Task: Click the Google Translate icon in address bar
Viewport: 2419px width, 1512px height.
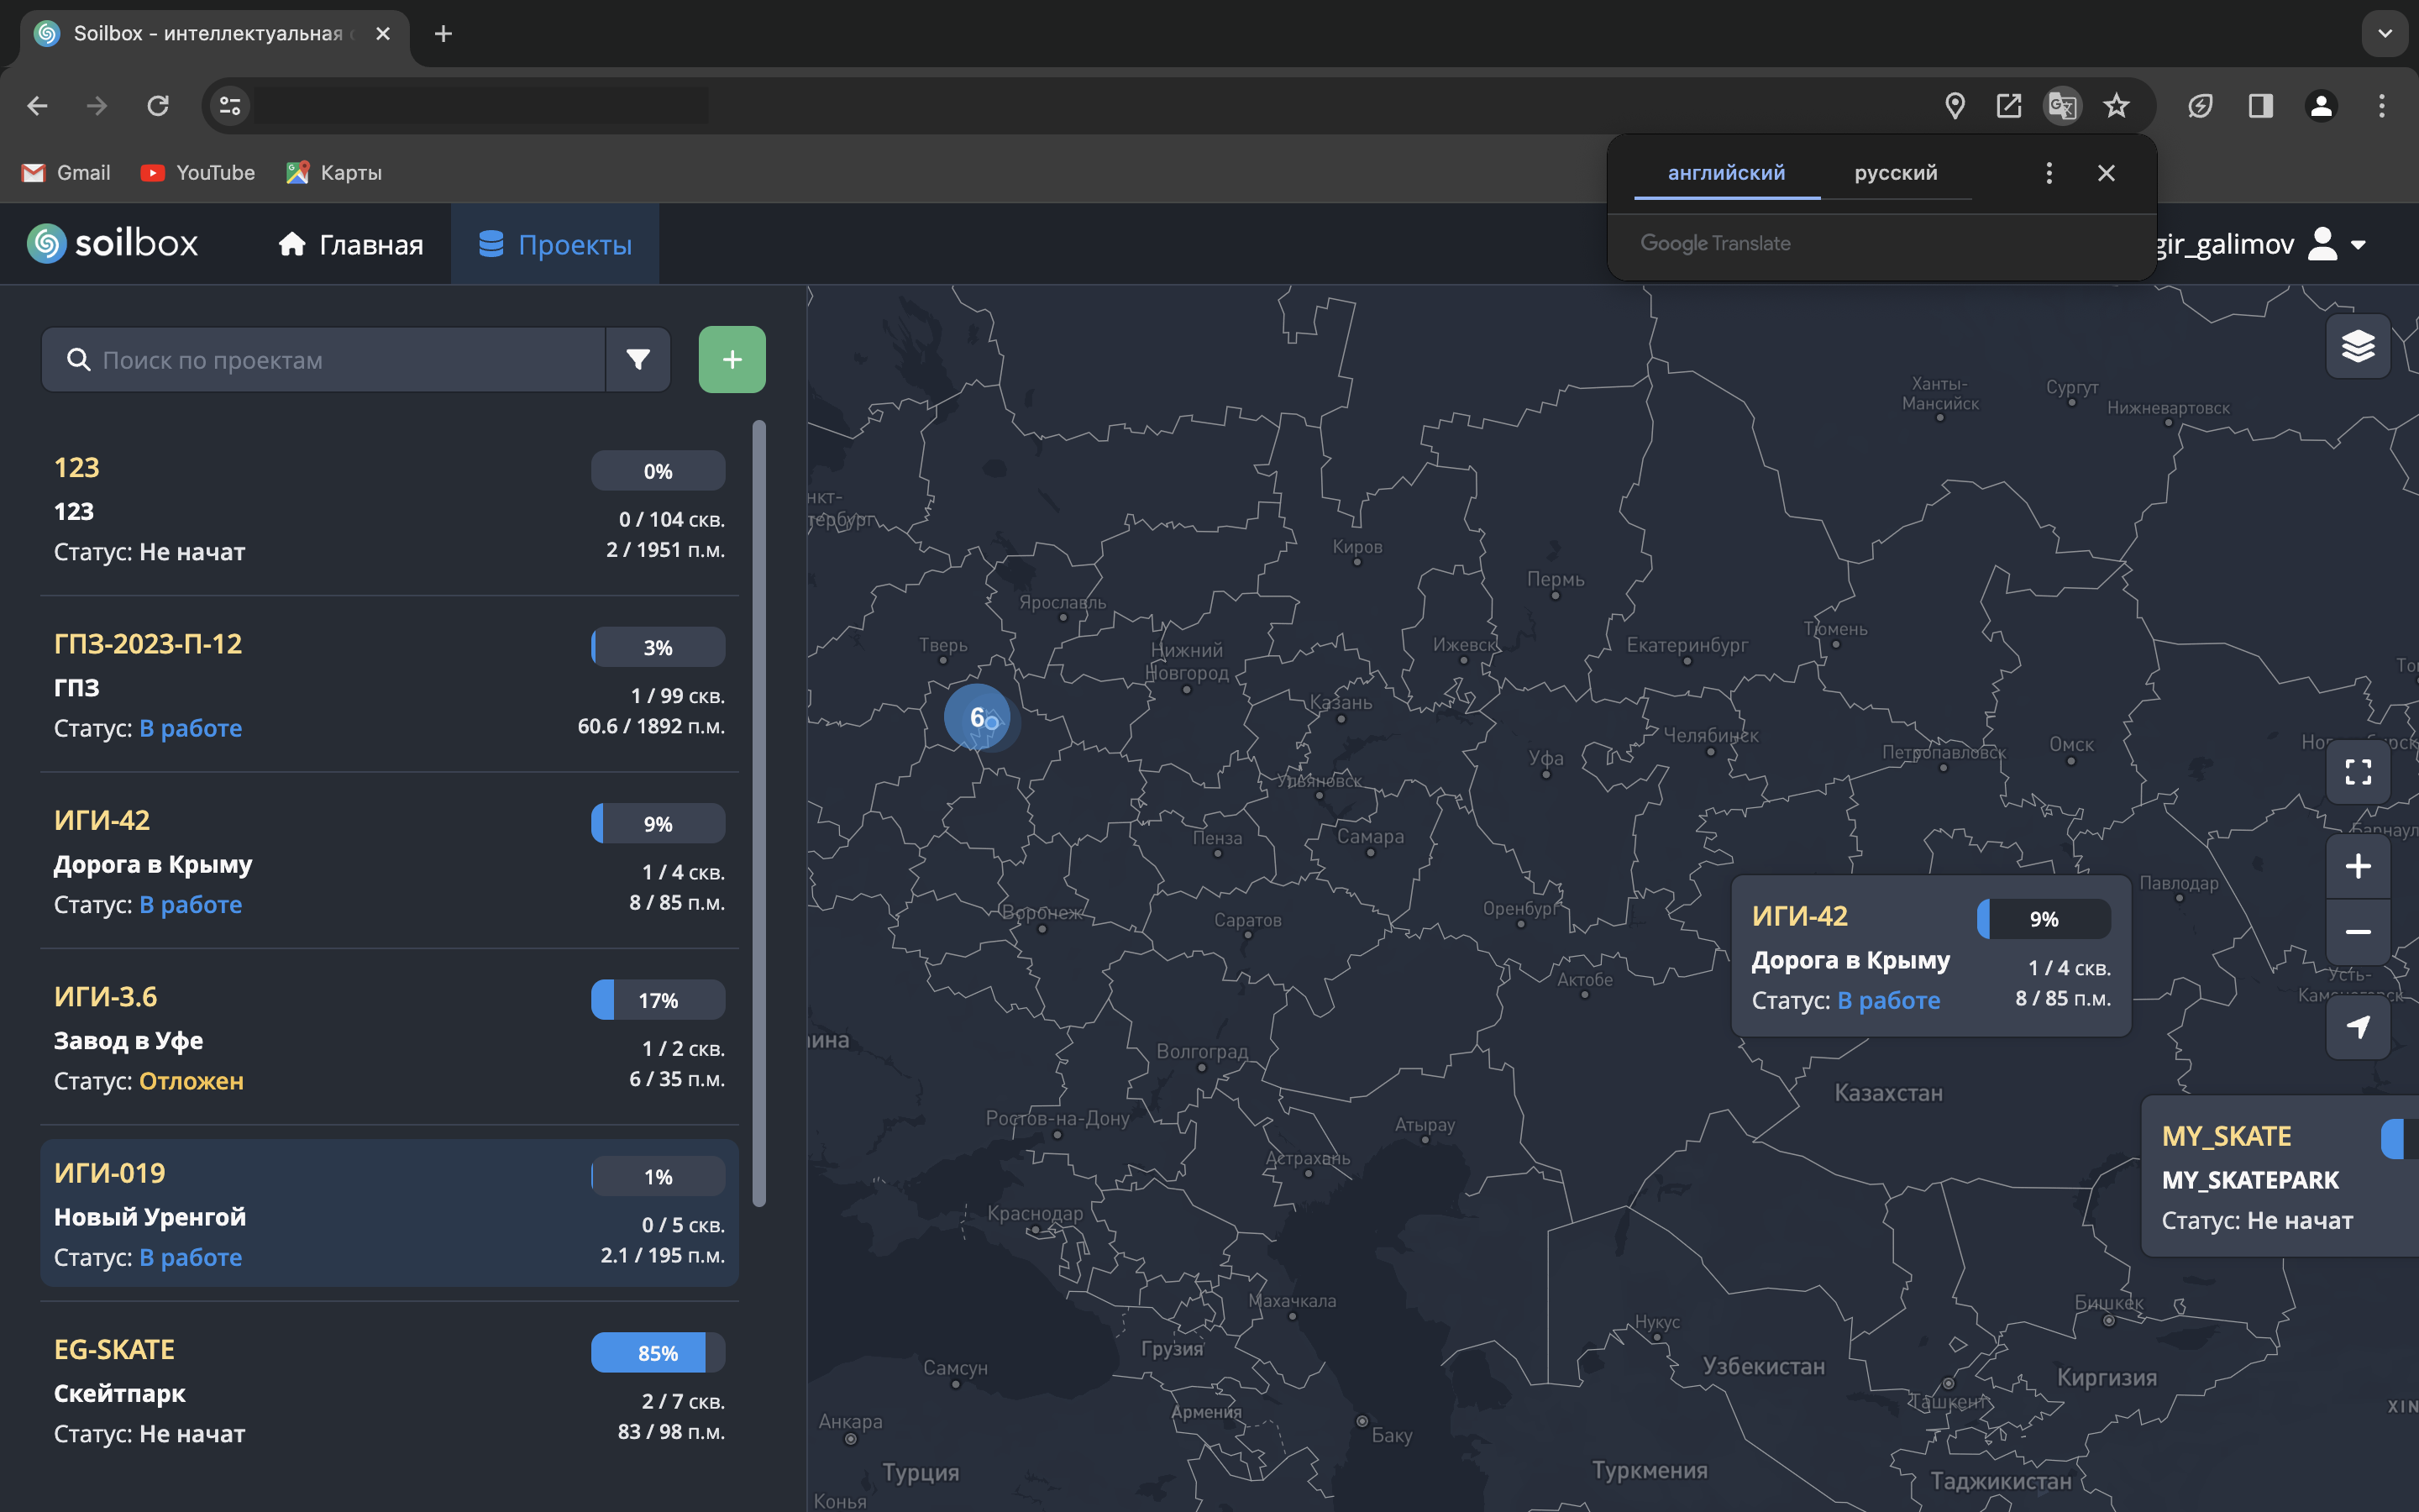Action: coord(2062,106)
